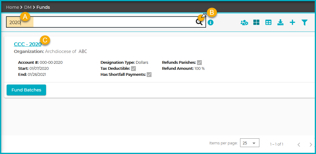Select the Funds breadcrumb
Viewport: 316px width, 154px height.
tap(43, 7)
